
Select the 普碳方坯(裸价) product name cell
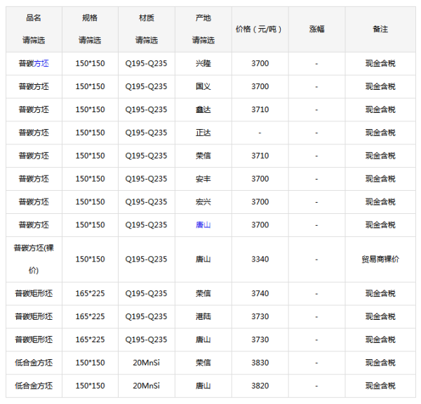pos(34,259)
